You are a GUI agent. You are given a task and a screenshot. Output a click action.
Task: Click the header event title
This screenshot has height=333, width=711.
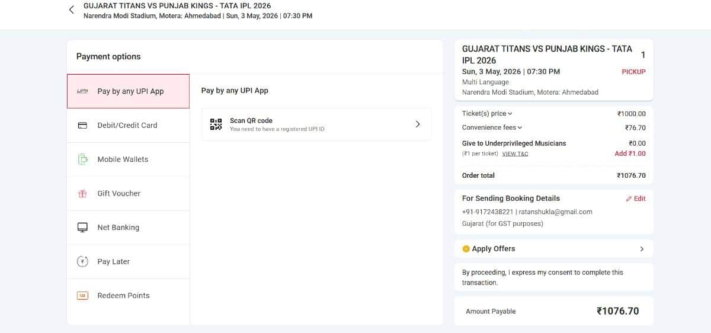point(177,6)
